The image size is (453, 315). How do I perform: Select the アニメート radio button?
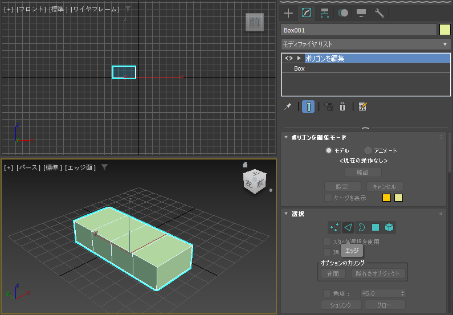368,150
